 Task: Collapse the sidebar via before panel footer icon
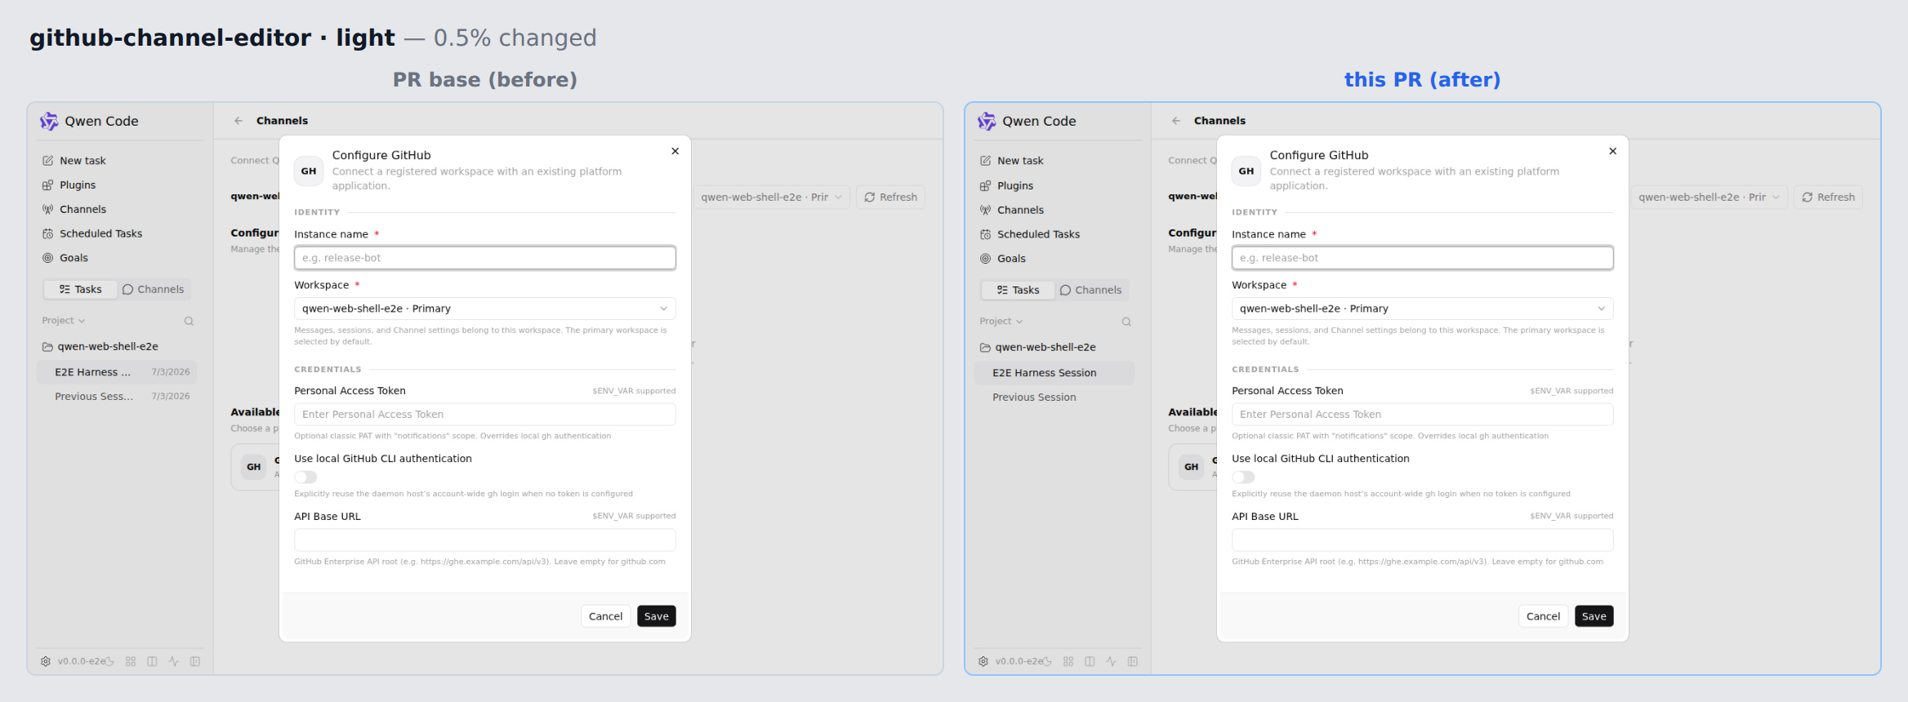pyautogui.click(x=195, y=662)
